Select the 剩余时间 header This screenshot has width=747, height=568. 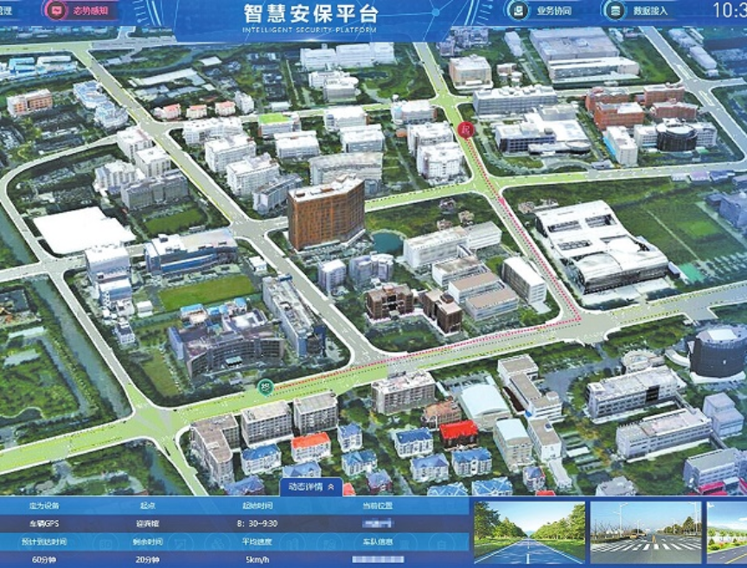147,542
